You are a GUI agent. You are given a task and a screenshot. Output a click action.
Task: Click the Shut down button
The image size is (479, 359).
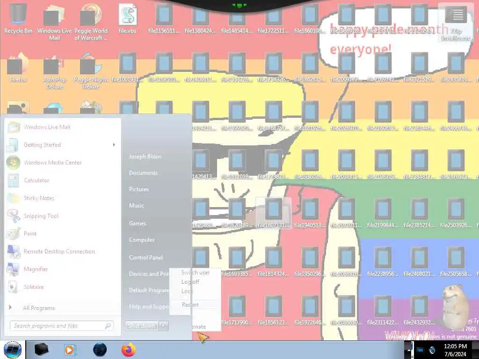142,326
